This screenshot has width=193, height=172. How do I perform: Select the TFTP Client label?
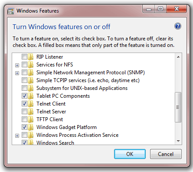tap(49, 119)
